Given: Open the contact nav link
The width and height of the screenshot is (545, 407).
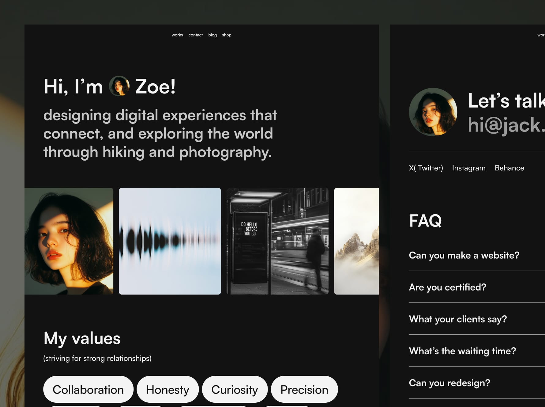Looking at the screenshot, I should click(x=195, y=35).
